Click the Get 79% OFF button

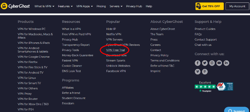(209, 6)
